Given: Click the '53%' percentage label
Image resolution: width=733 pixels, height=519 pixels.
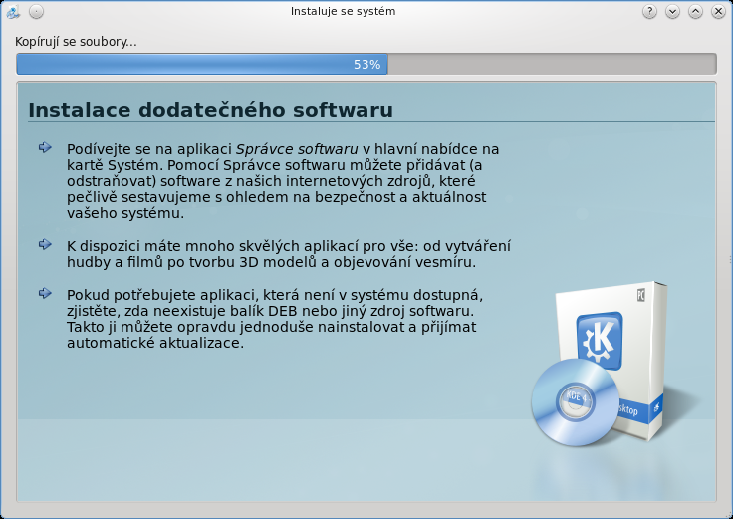Looking at the screenshot, I should pyautogui.click(x=366, y=65).
